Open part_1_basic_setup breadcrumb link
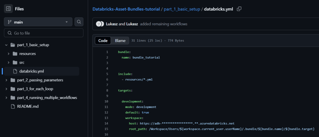 pos(182,9)
